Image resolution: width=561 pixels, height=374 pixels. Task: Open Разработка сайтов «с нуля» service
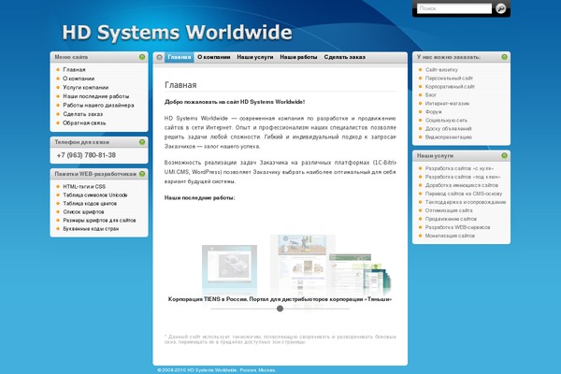pos(459,168)
